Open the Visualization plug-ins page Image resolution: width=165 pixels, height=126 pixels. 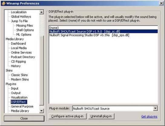(x=19, y=98)
